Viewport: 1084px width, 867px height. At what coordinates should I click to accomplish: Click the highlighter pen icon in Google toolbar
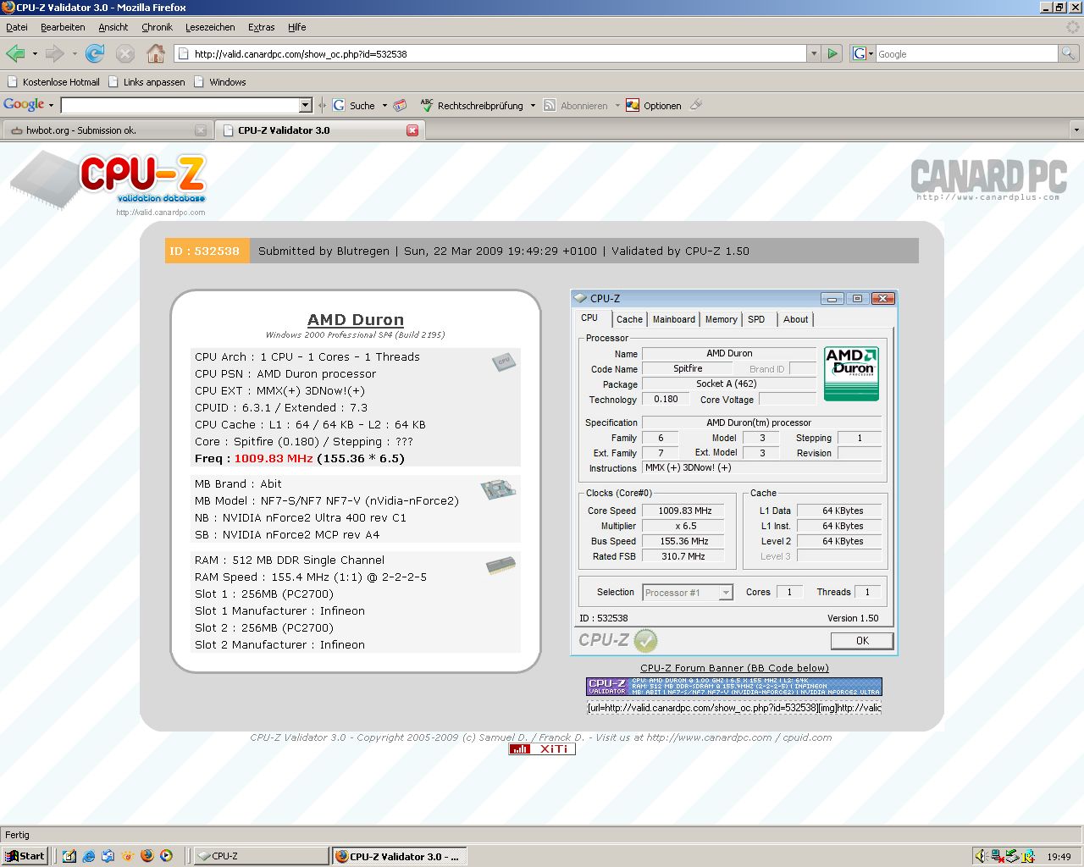click(x=696, y=105)
